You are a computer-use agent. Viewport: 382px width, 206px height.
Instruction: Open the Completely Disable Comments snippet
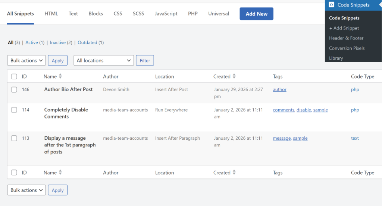pos(66,113)
